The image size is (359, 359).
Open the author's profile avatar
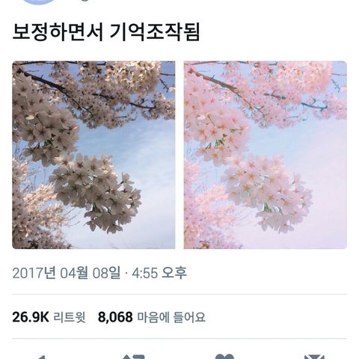39,2
